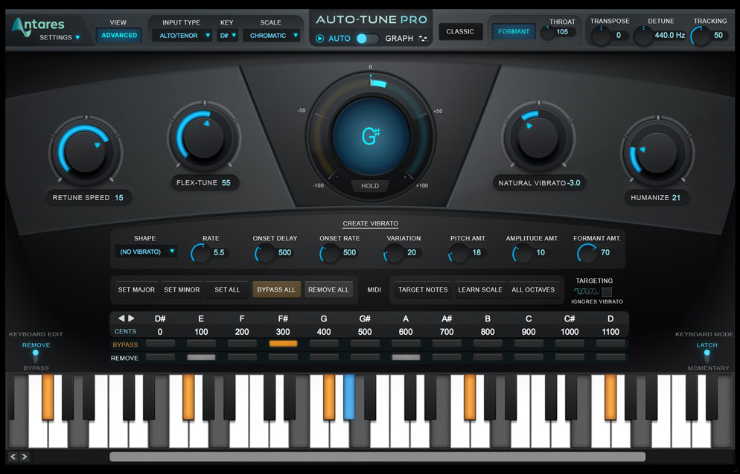Click the Antares logo
This screenshot has height=474, width=740.
(38, 25)
